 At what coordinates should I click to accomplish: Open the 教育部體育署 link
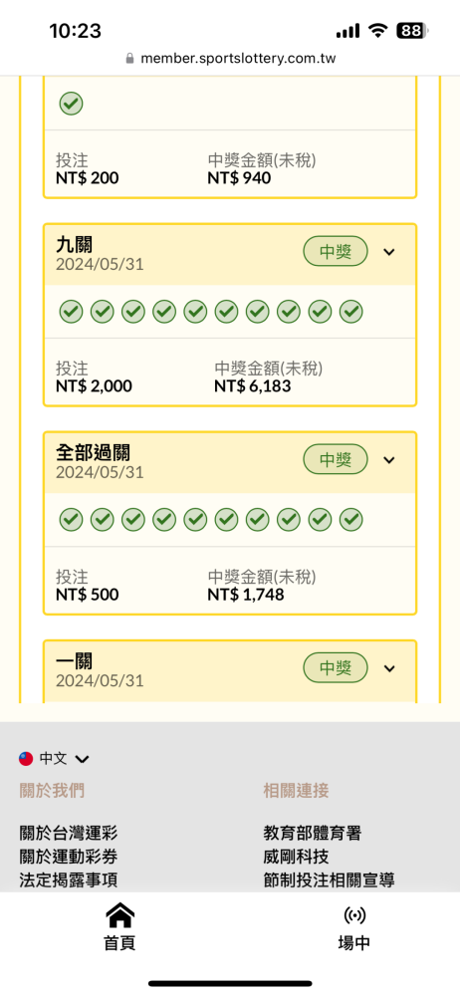[x=313, y=833]
